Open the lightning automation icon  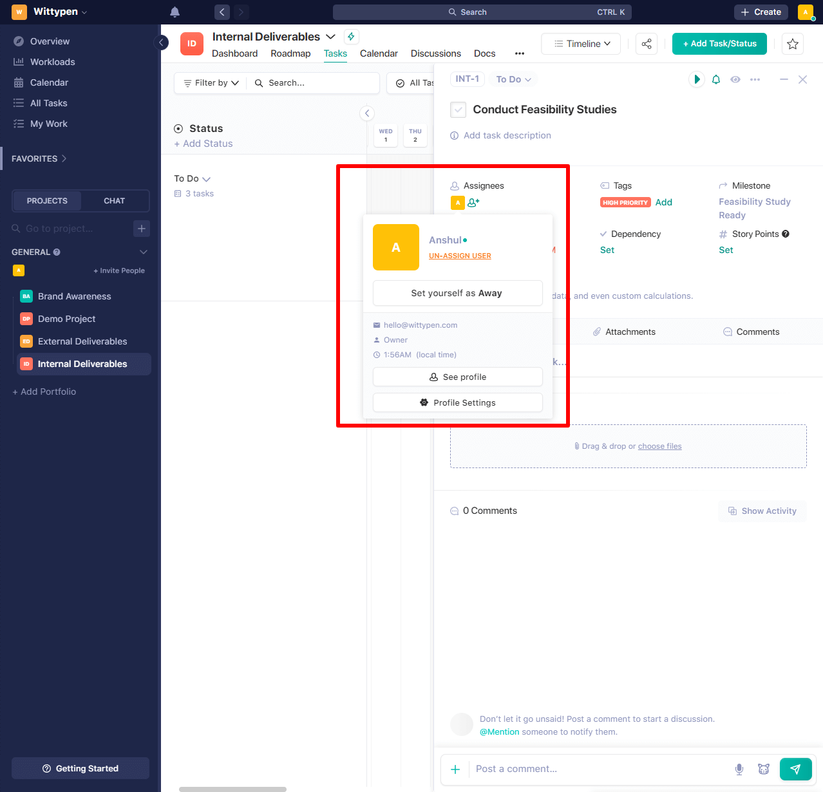point(351,37)
